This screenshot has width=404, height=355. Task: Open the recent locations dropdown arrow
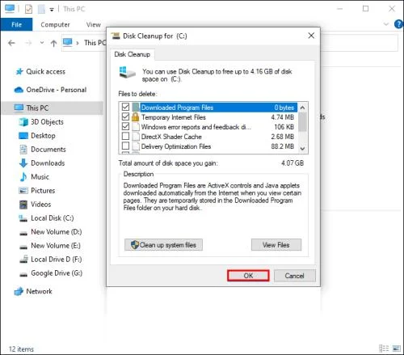click(x=42, y=43)
